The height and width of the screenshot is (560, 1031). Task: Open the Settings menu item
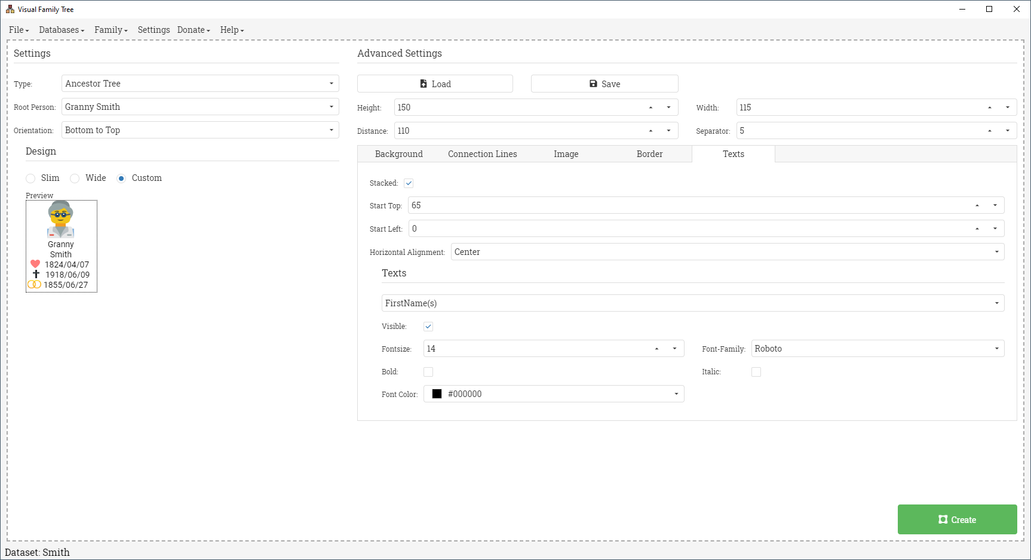coord(154,30)
